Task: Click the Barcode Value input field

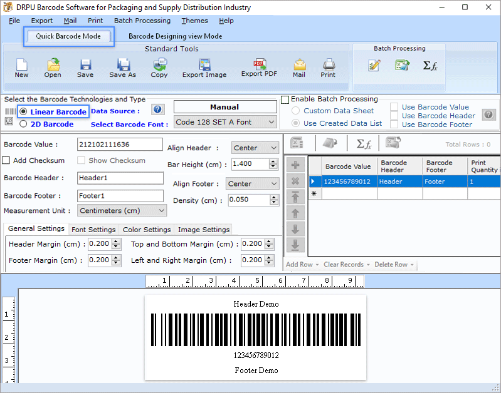Action: click(x=120, y=144)
